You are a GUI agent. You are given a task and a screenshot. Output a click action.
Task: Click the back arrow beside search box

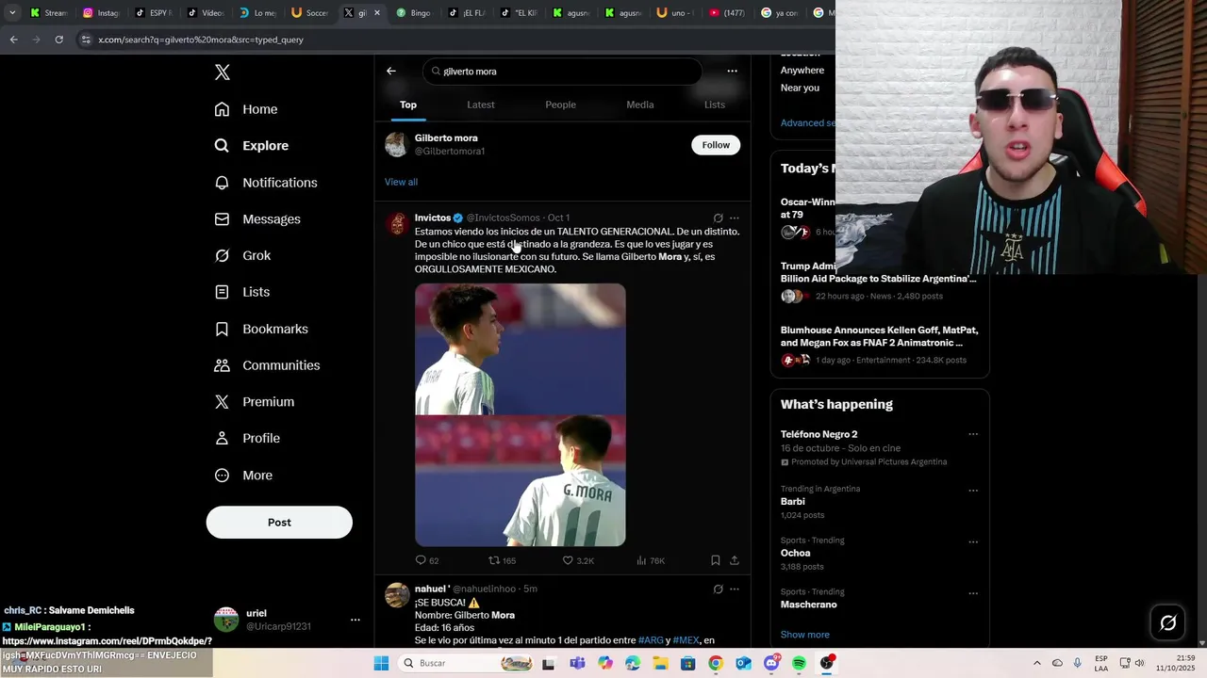point(391,71)
